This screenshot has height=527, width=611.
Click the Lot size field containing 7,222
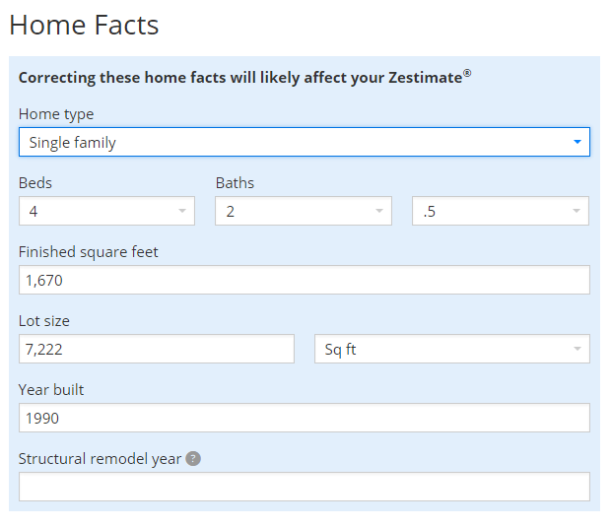(x=156, y=349)
